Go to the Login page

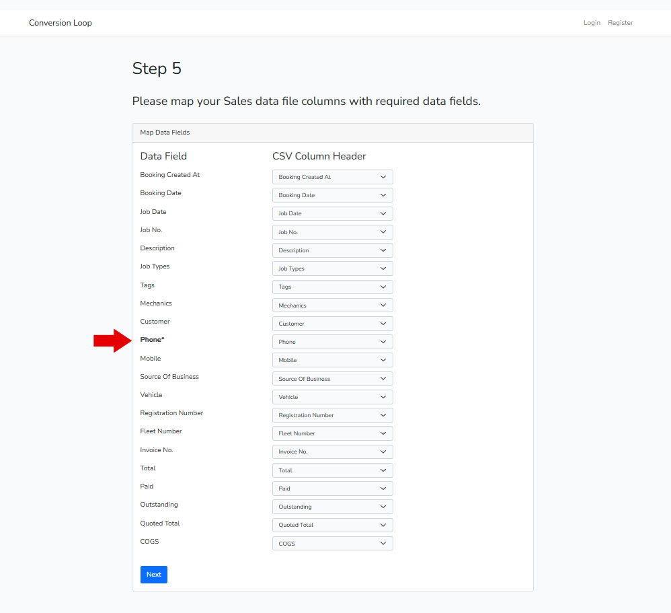[x=592, y=23]
